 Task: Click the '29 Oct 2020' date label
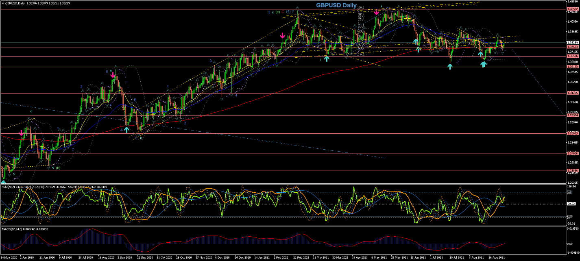184,257
